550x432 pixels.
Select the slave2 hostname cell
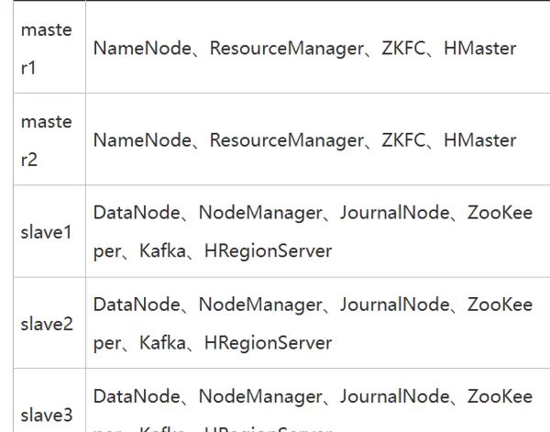tap(46, 324)
